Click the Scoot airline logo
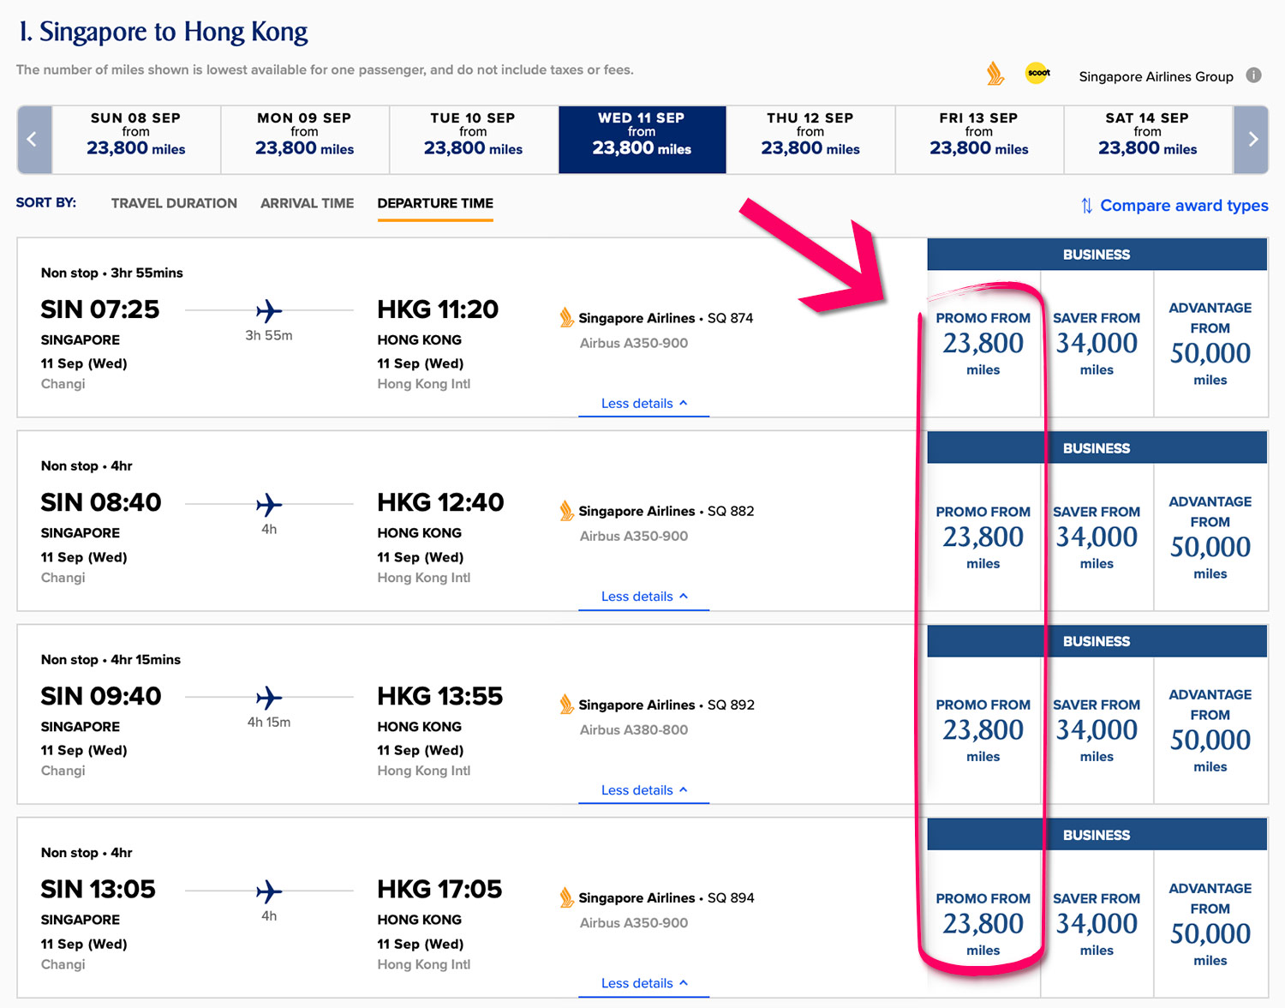Screen dimensions: 1285x1008 [1038, 74]
